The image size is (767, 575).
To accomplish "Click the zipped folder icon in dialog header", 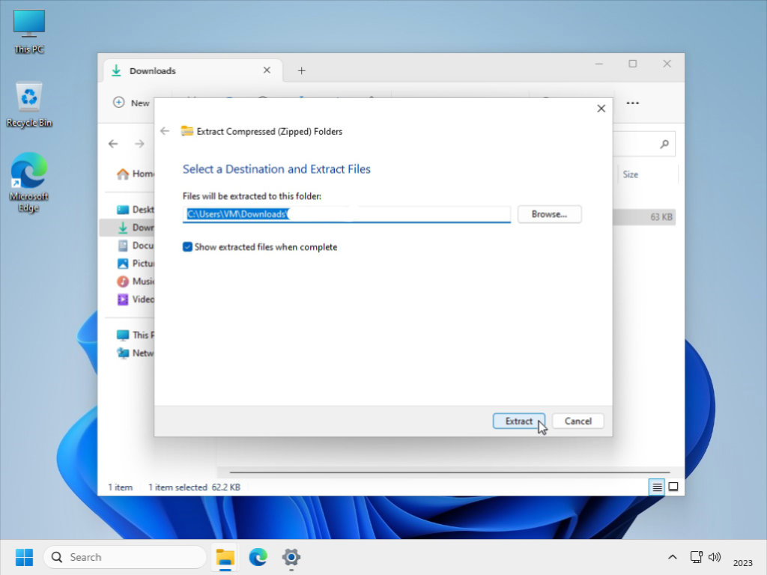I will tap(187, 131).
